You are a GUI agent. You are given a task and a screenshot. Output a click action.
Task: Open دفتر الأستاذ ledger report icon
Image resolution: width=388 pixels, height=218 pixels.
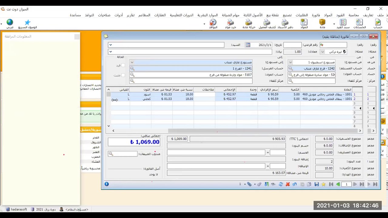pyautogui.click(x=285, y=24)
